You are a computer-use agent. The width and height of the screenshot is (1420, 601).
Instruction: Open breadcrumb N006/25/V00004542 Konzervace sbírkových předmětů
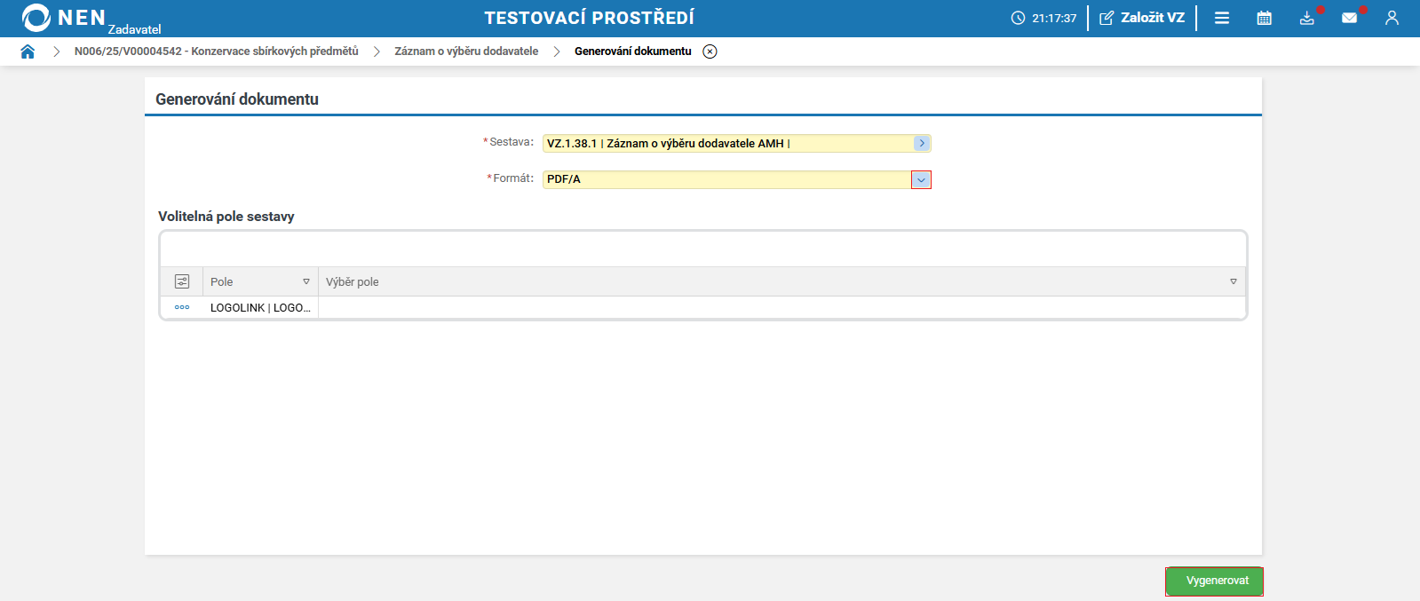coord(217,51)
